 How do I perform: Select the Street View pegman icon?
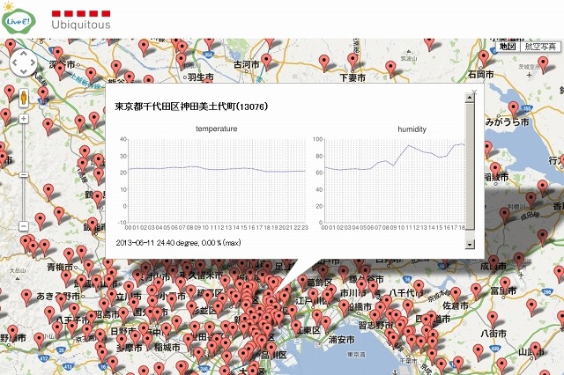pos(22,96)
